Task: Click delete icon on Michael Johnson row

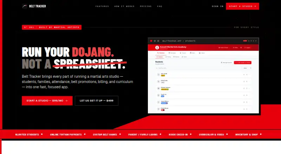Action: [247, 89]
